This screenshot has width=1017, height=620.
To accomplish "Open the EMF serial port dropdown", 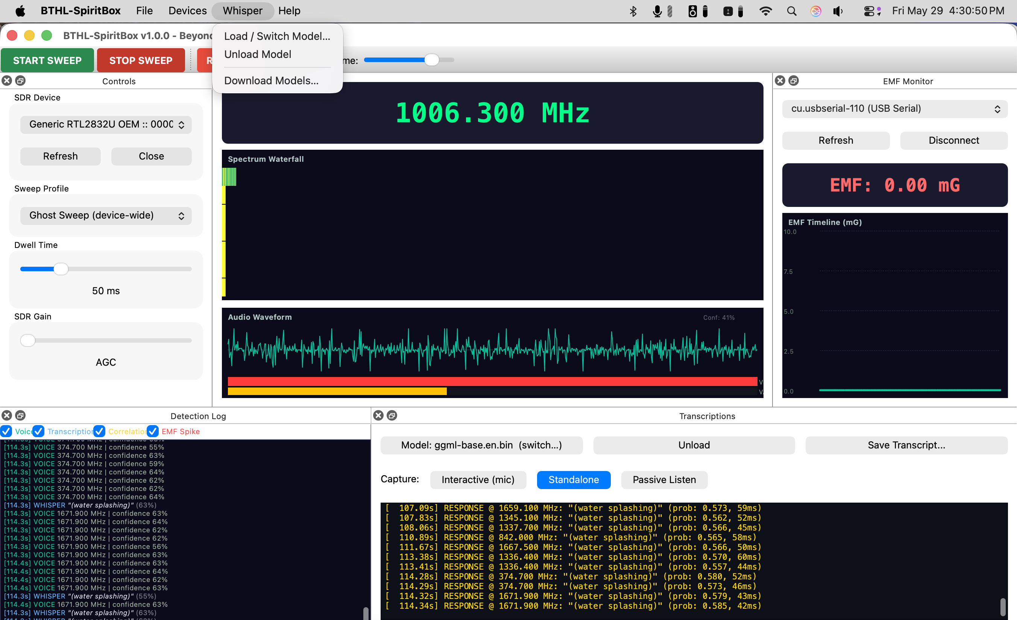I will click(894, 109).
